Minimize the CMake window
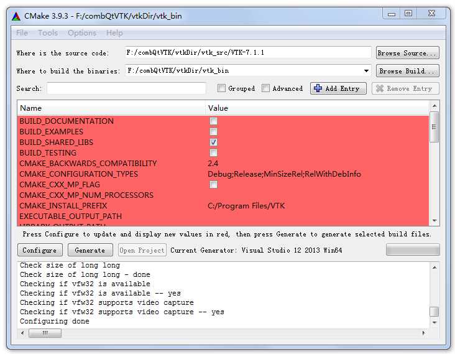This screenshot has height=354, width=455. click(x=392, y=14)
